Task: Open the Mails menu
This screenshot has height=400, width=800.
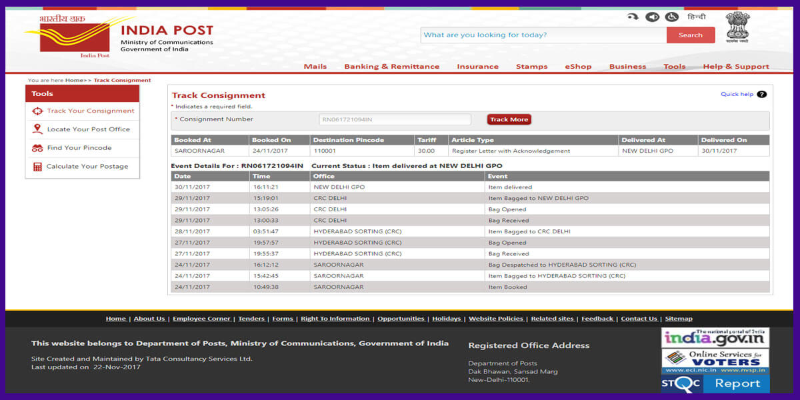Action: (x=315, y=67)
